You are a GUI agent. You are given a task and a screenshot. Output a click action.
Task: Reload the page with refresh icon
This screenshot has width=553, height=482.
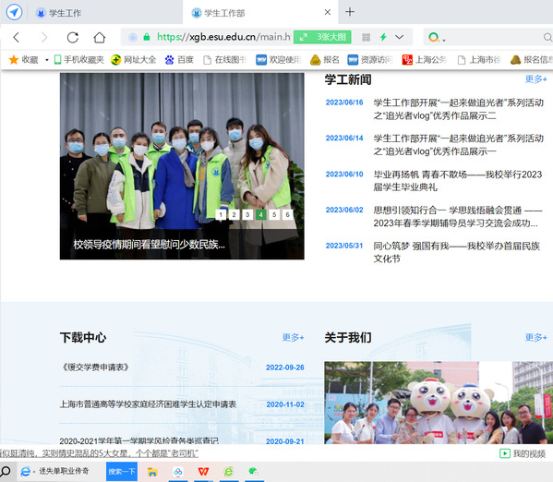tap(73, 37)
